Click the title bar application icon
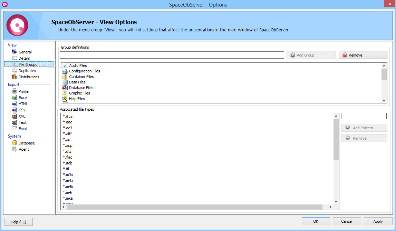396x231 pixels. [x=5, y=4]
